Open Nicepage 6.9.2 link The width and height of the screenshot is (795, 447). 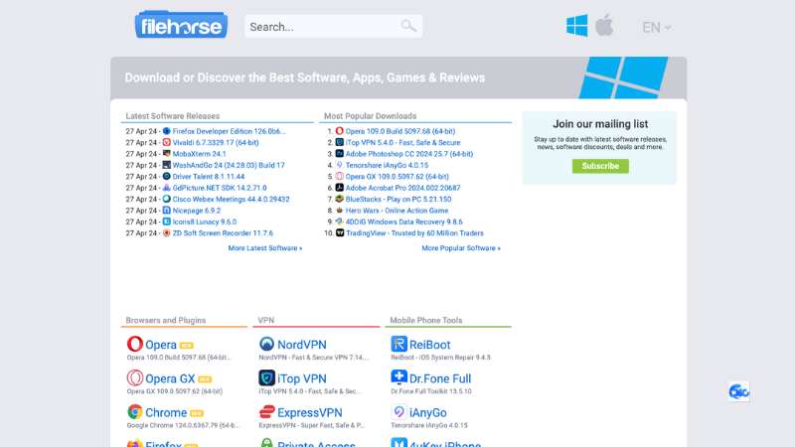[197, 211]
